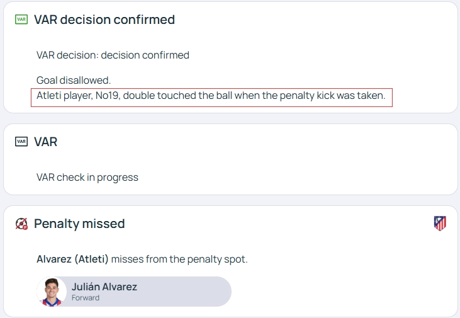
Task: Click "VAR decision: decision confirmed" line
Action: (x=113, y=55)
